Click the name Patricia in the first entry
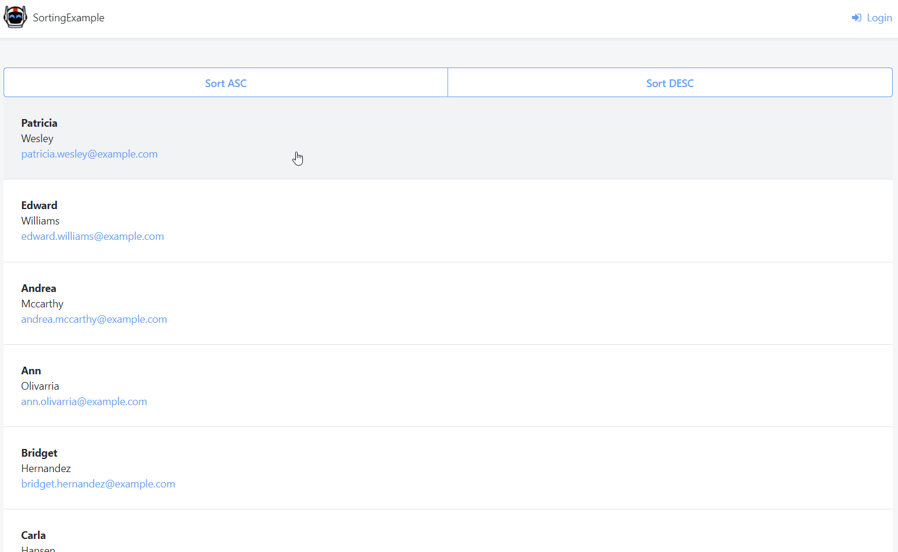The image size is (898, 552). (39, 123)
